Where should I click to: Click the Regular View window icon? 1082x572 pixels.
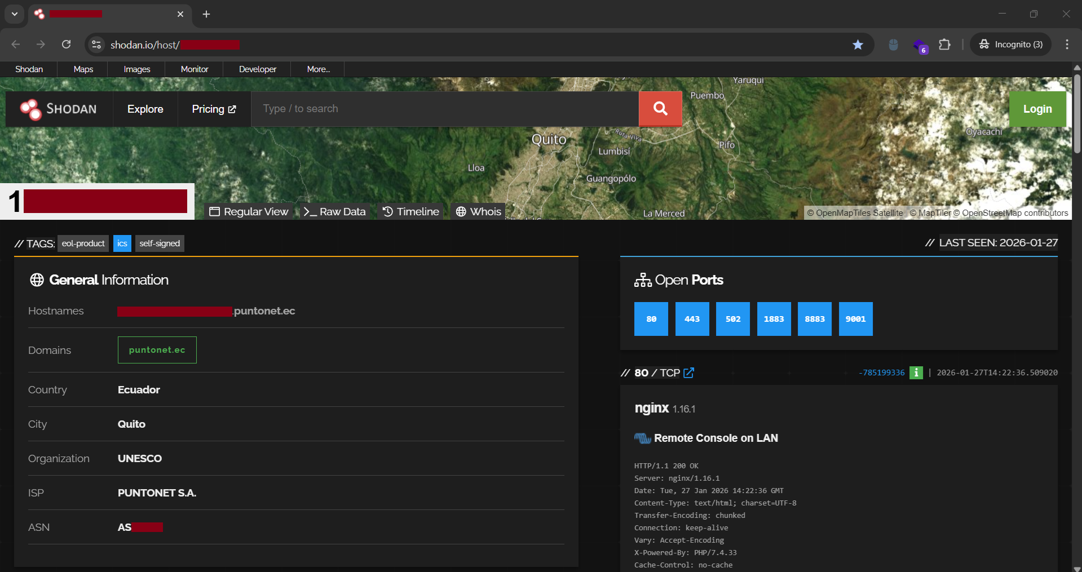(215, 211)
